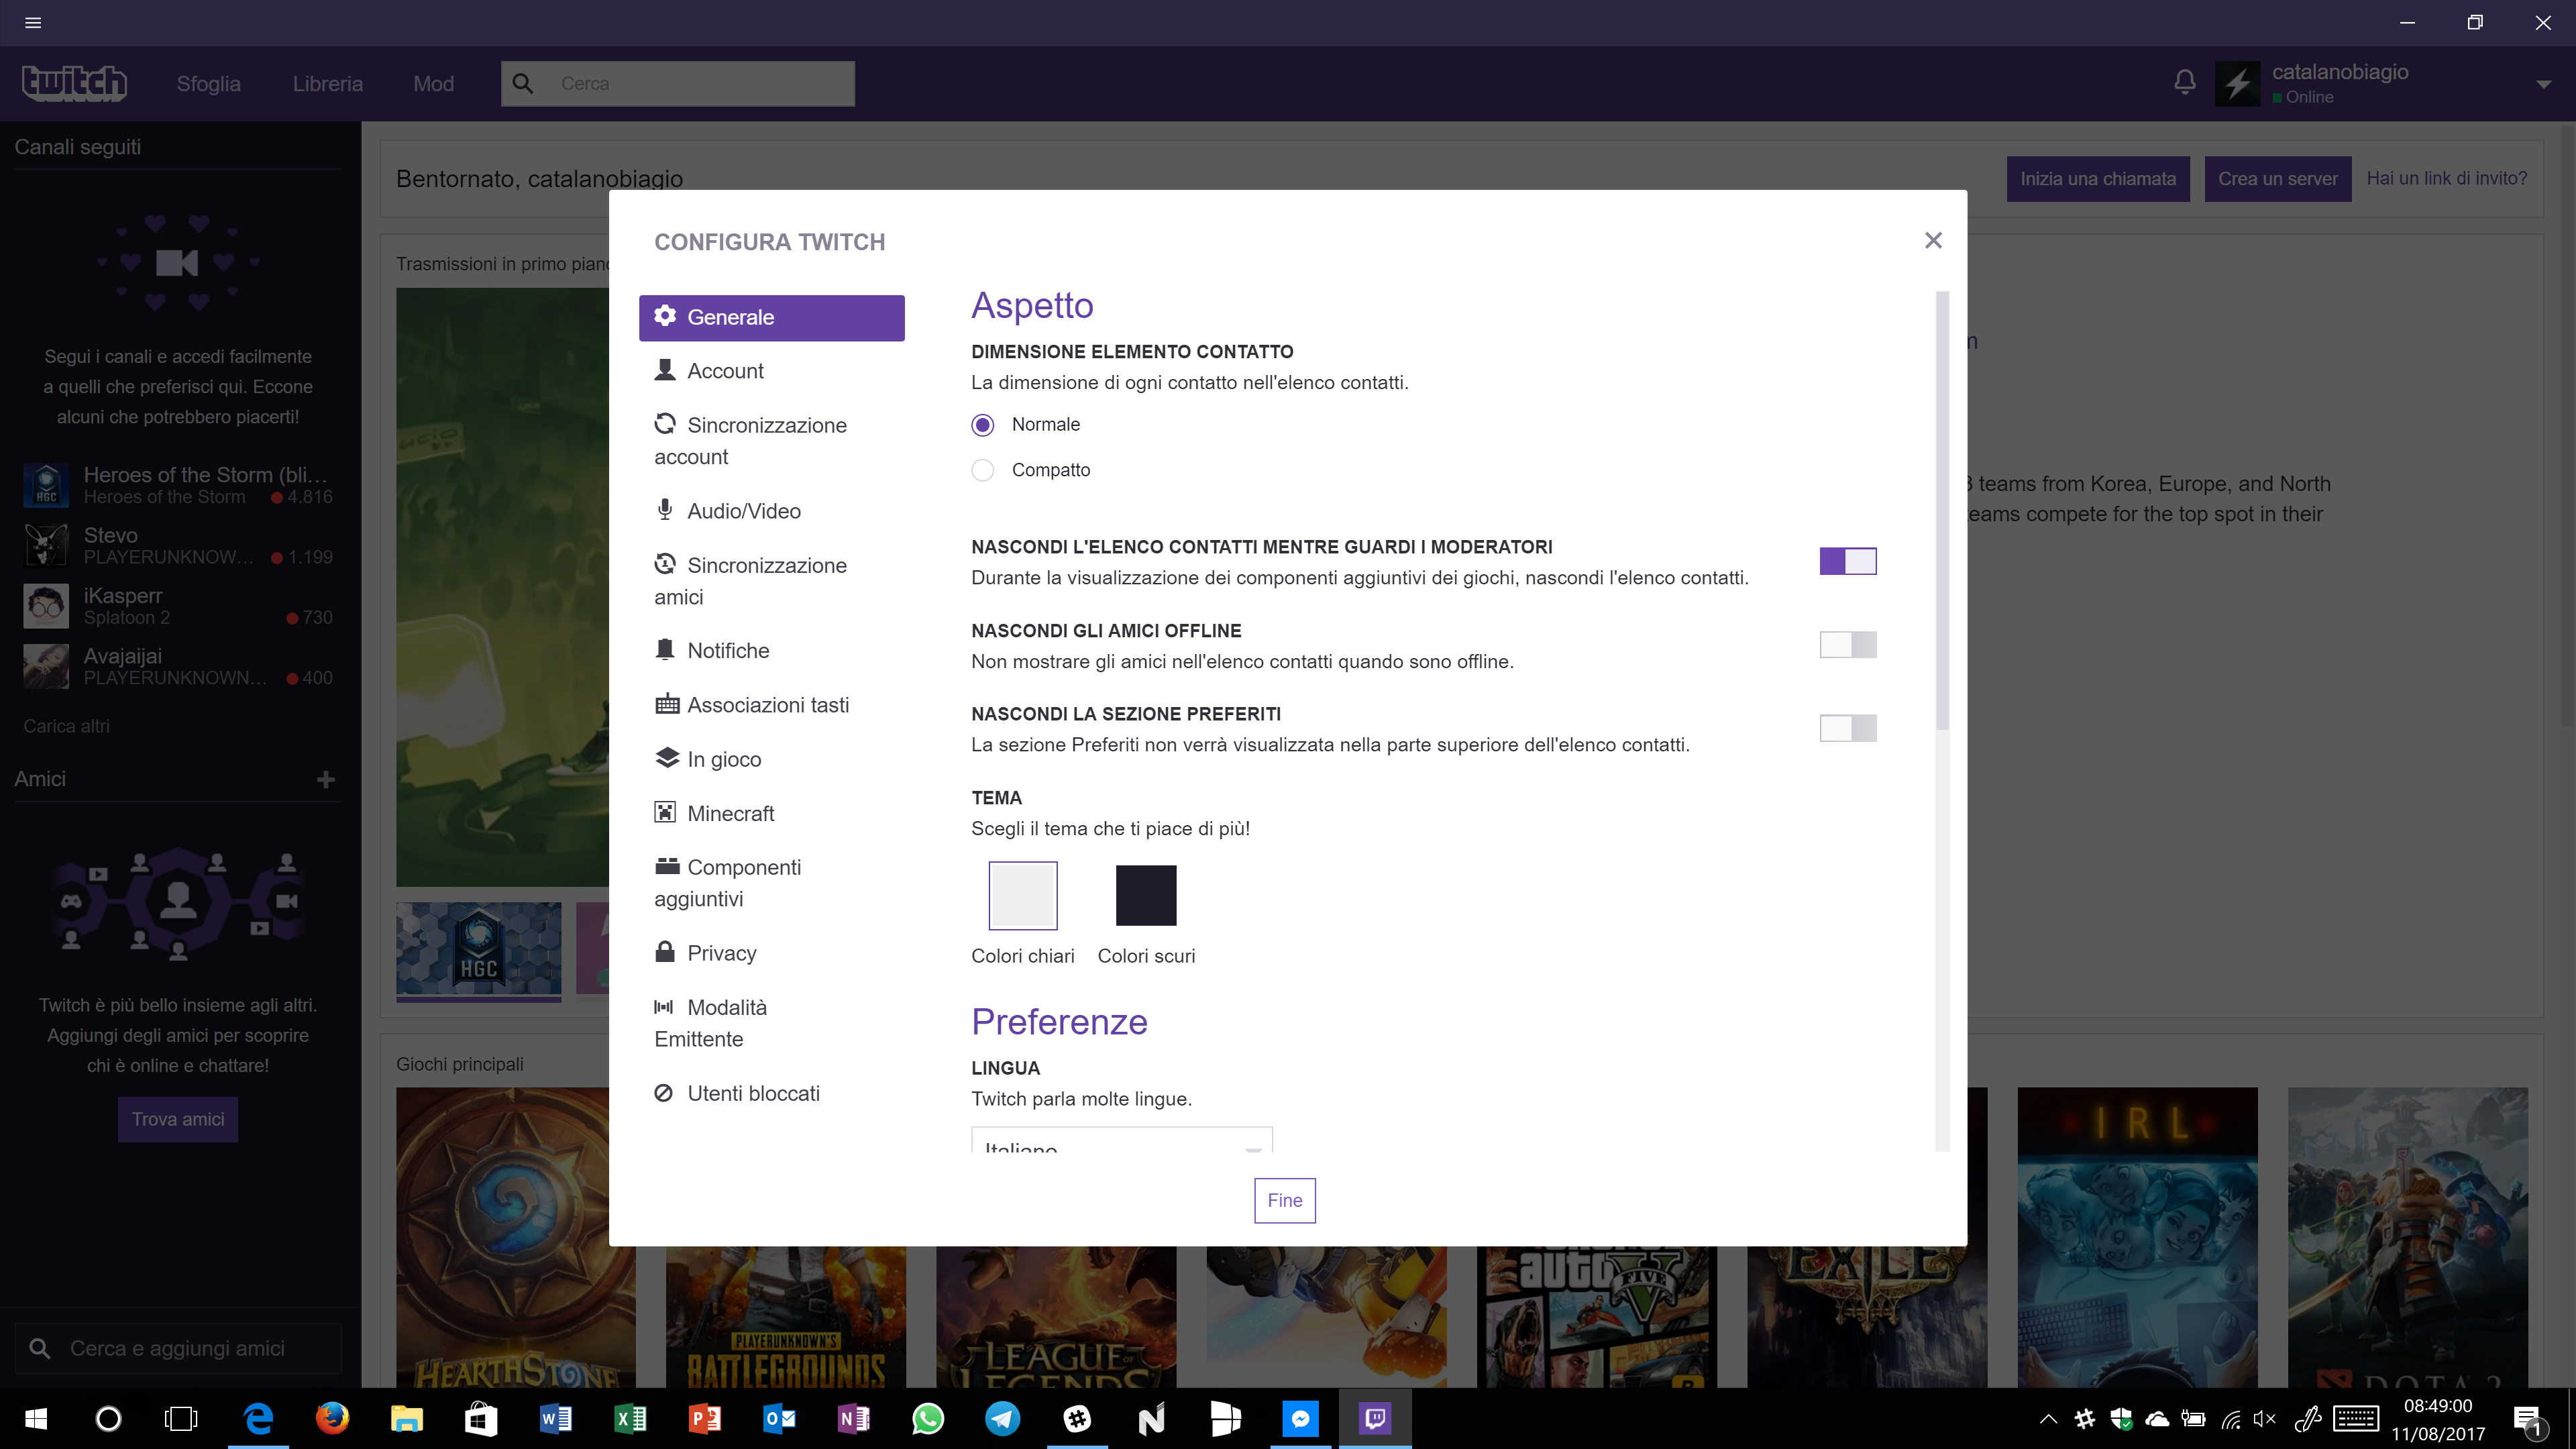Open the notifications bell
This screenshot has height=1449, width=2576.
coord(2185,83)
